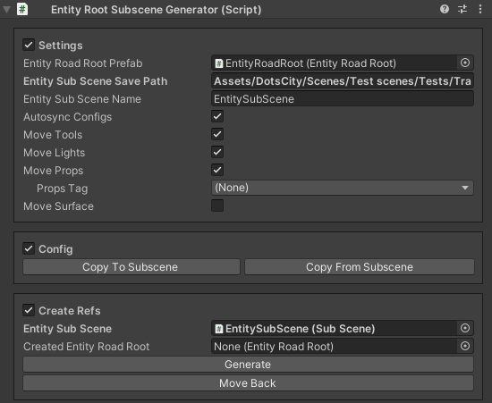Open component help reference icon
Image resolution: width=492 pixels, height=403 pixels.
coord(445,9)
